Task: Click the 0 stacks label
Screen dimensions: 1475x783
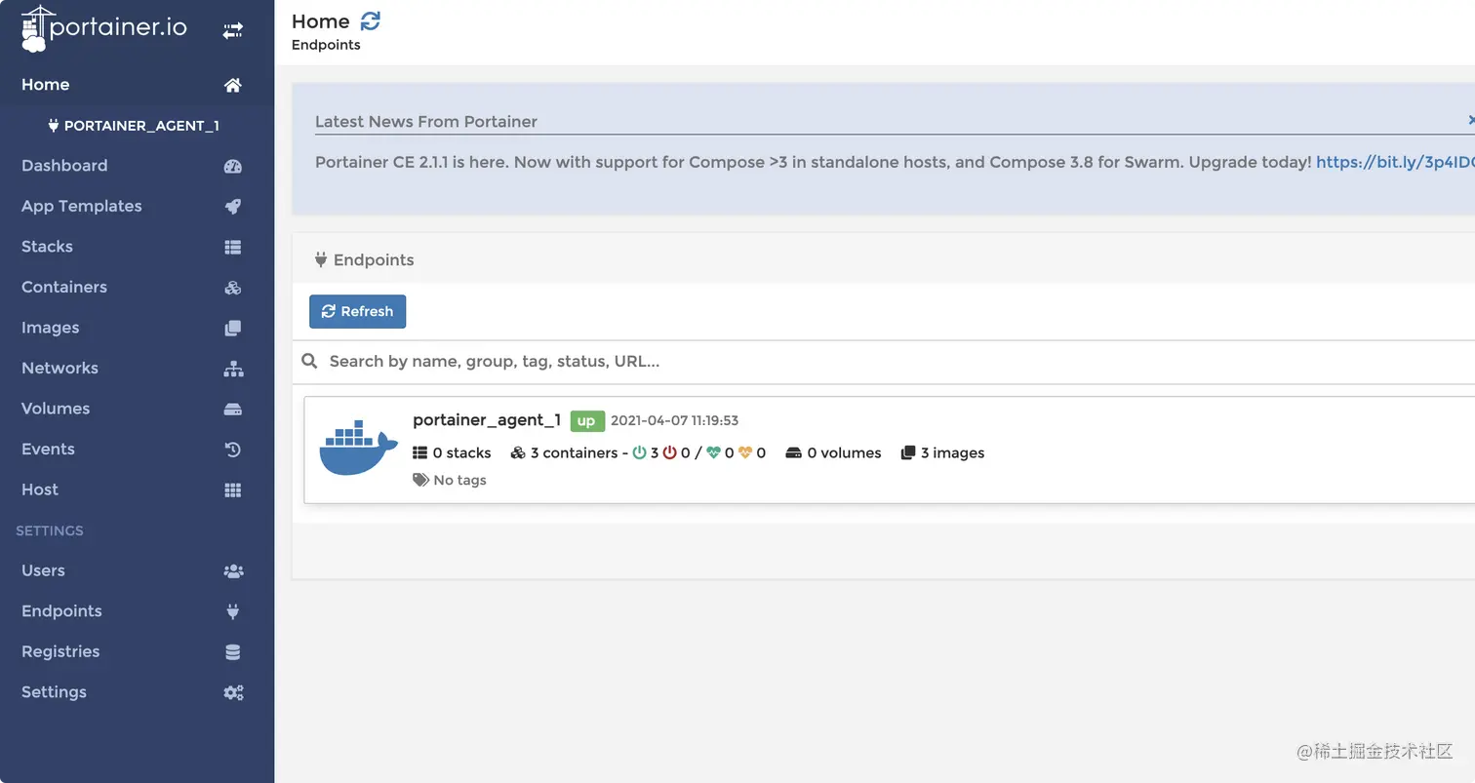Action: coord(452,452)
